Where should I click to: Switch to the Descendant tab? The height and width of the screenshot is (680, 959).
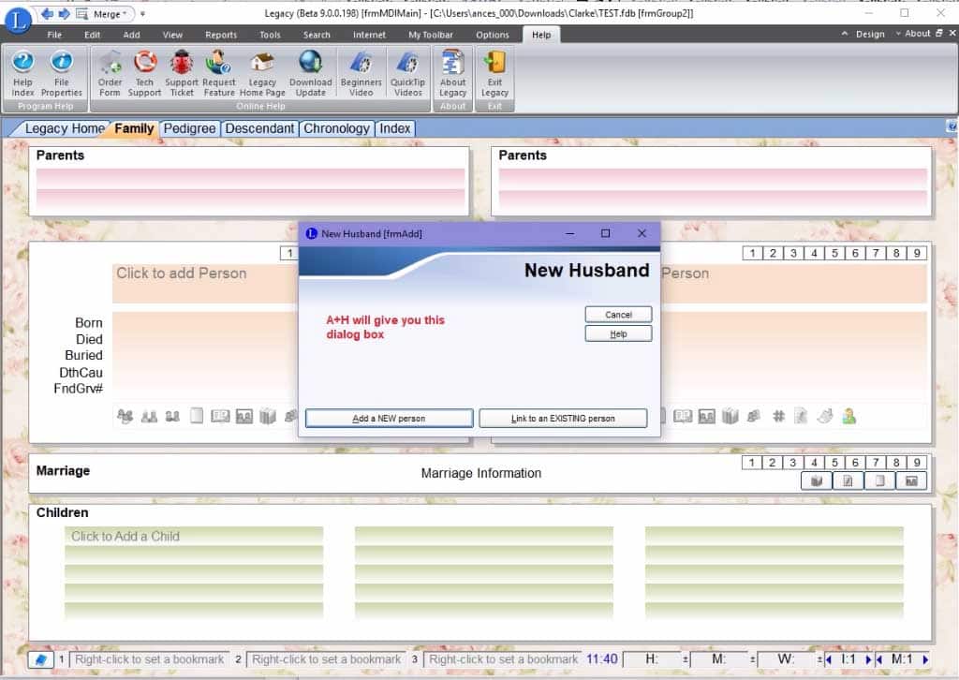point(259,128)
